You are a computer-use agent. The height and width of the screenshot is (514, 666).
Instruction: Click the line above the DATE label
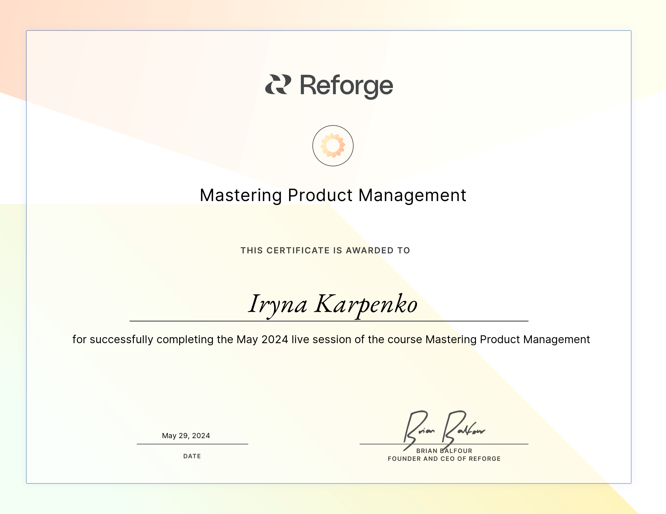192,444
